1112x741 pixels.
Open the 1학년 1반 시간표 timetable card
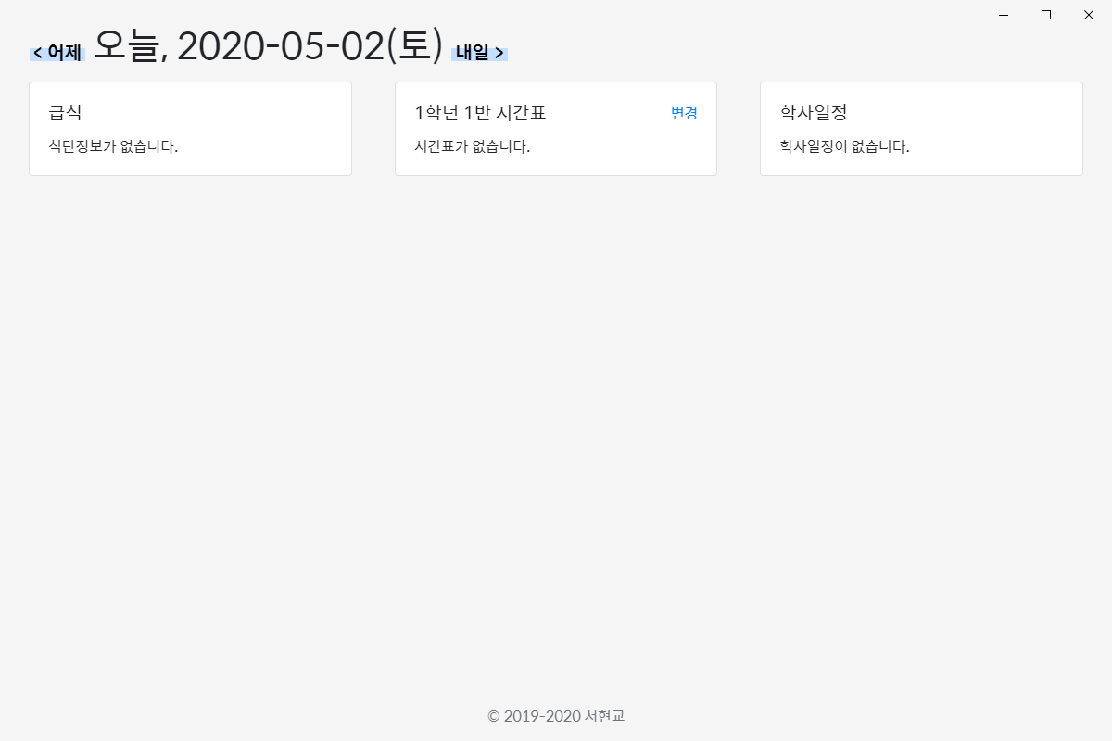(556, 128)
